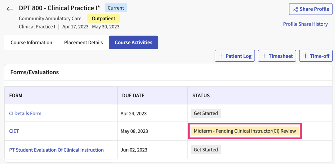Click the share icon in Share Profile
This screenshot has height=165, width=335.
(x=295, y=10)
